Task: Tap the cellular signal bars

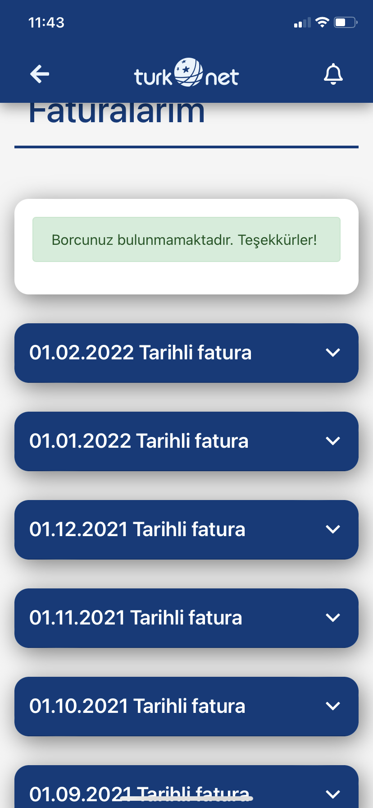Action: pyautogui.click(x=302, y=23)
